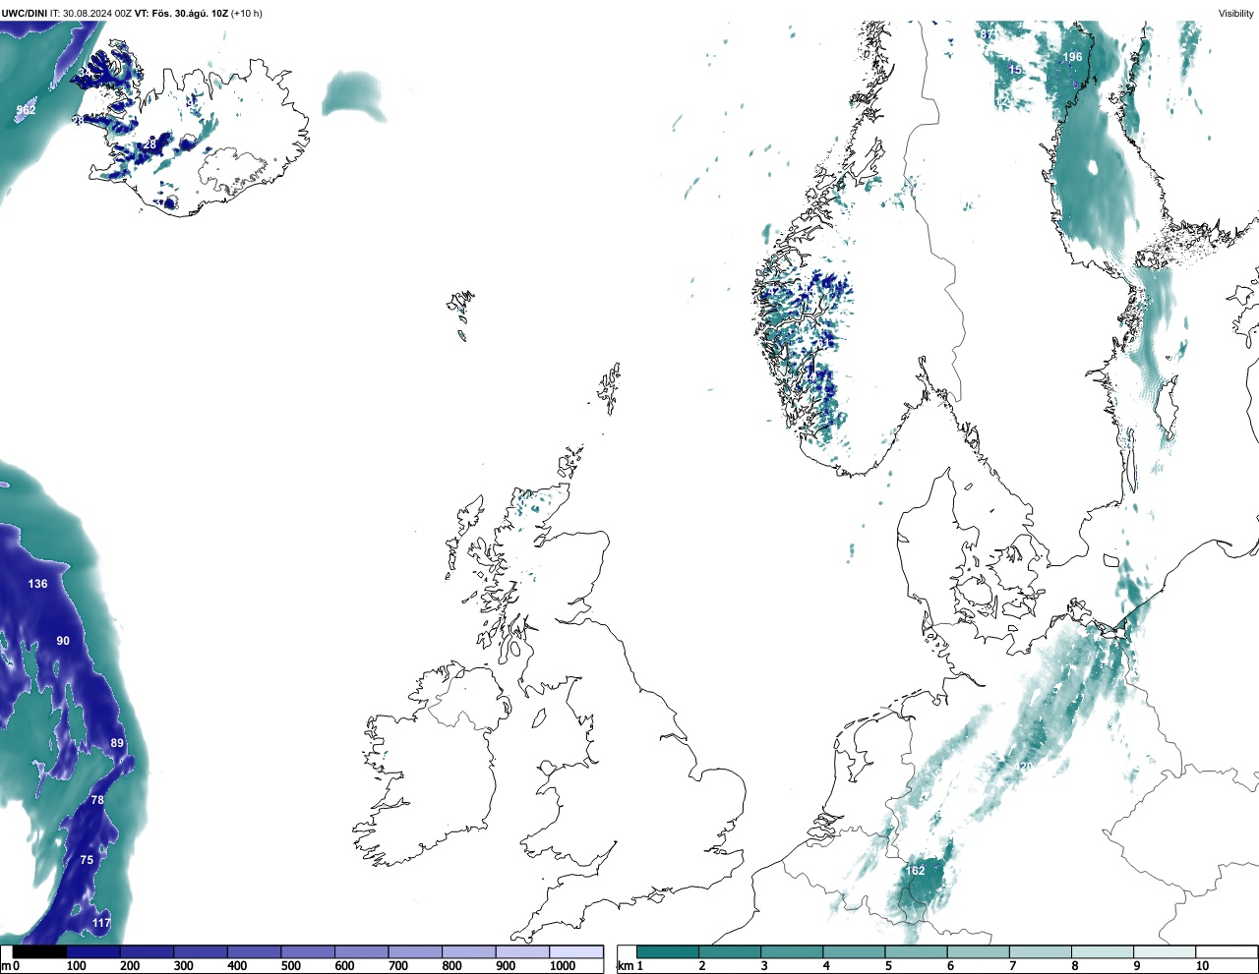Click the '196' value label over Finland
The height and width of the screenshot is (974, 1259).
[x=1072, y=57]
